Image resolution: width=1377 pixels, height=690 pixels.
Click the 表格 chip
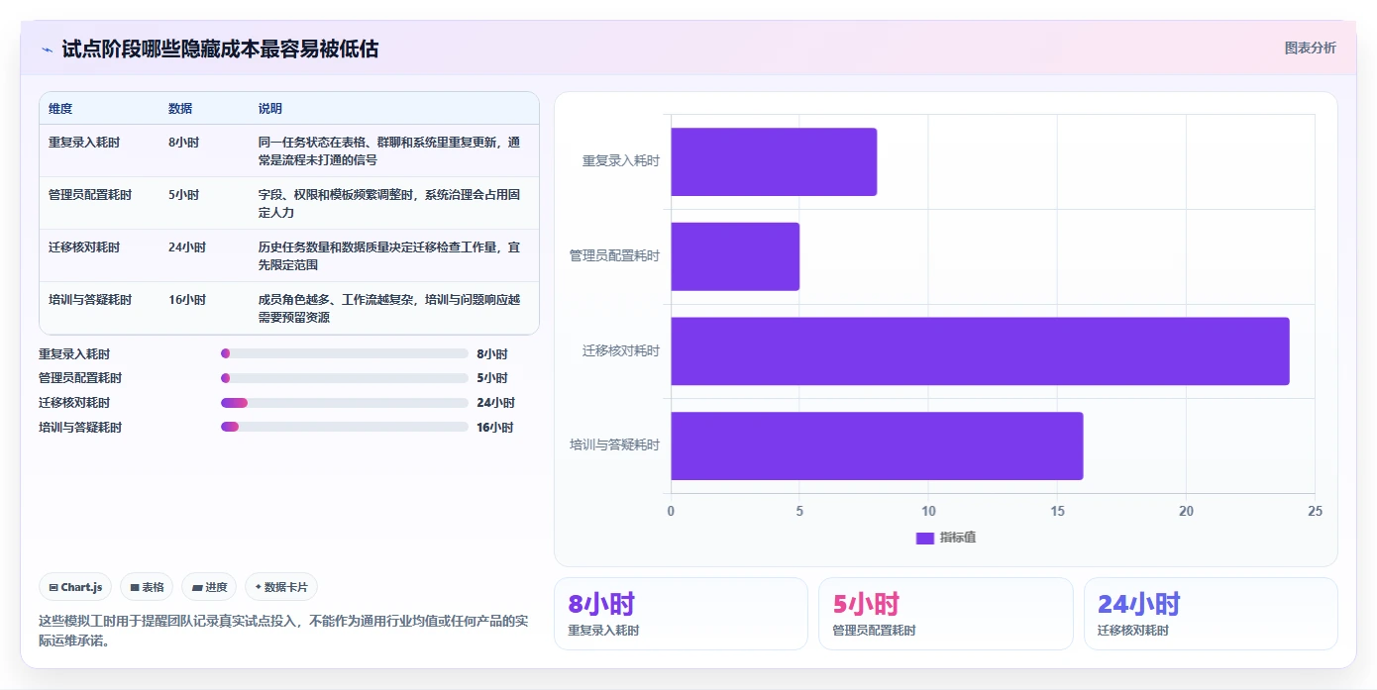(147, 587)
